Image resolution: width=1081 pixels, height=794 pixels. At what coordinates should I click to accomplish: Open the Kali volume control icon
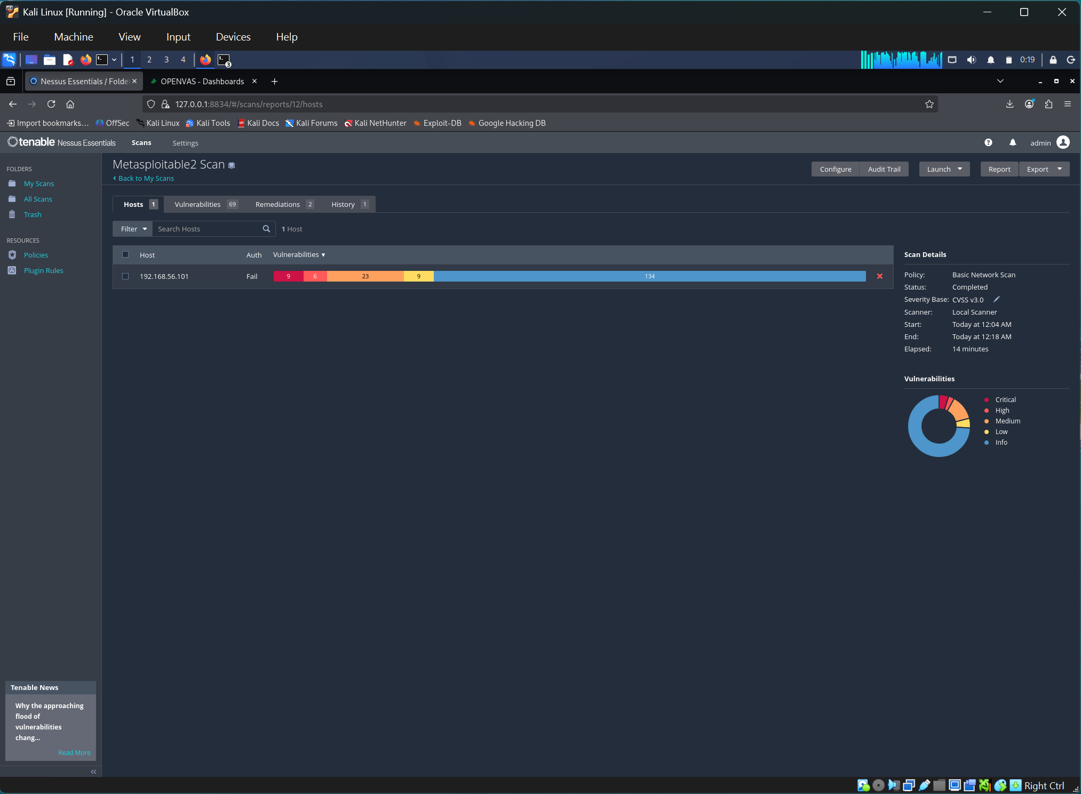coord(972,60)
